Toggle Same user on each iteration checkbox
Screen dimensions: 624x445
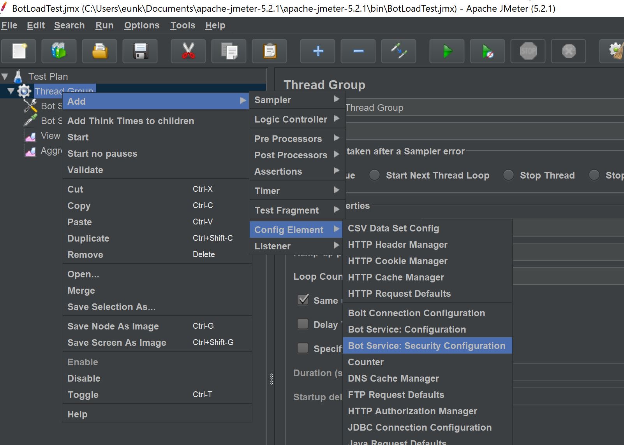point(303,300)
